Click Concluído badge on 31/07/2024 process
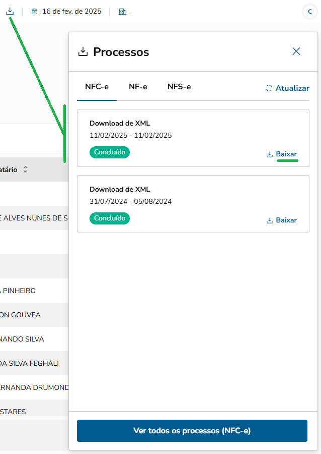The image size is (321, 454). click(110, 218)
